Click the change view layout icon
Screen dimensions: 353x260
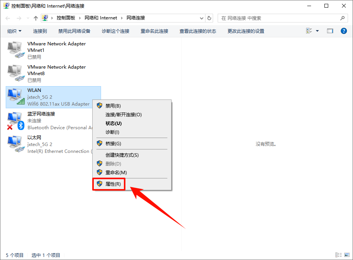coord(309,31)
